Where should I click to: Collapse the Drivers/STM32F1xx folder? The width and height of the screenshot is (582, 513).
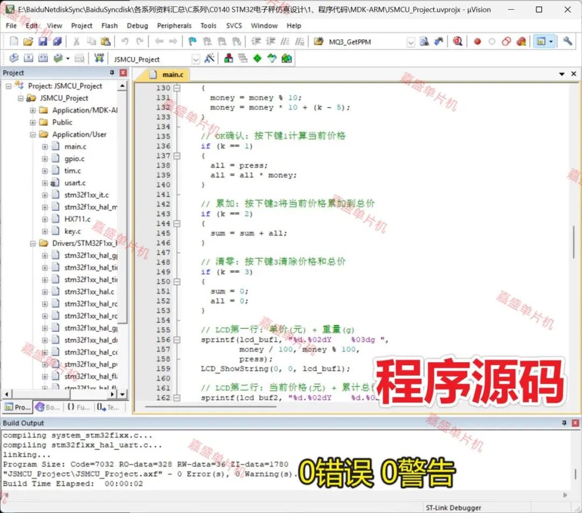33,244
